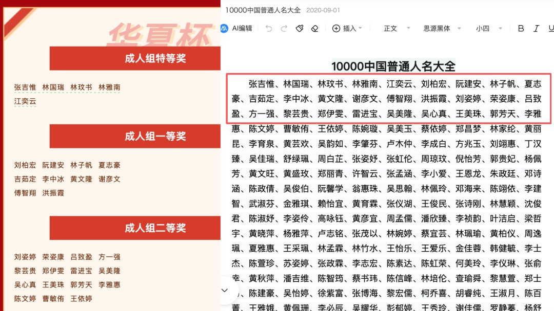Open the 思源黑体 font dropdown
This screenshot has height=311, width=554.
click(441, 29)
